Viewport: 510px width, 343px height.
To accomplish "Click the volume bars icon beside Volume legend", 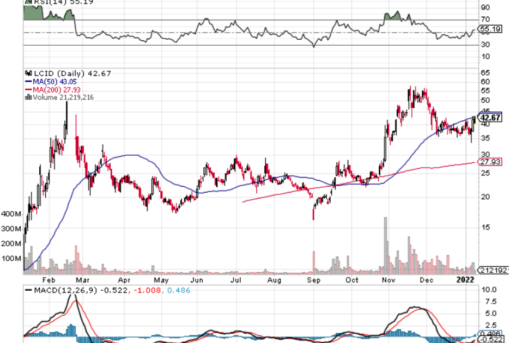I will 29,97.
